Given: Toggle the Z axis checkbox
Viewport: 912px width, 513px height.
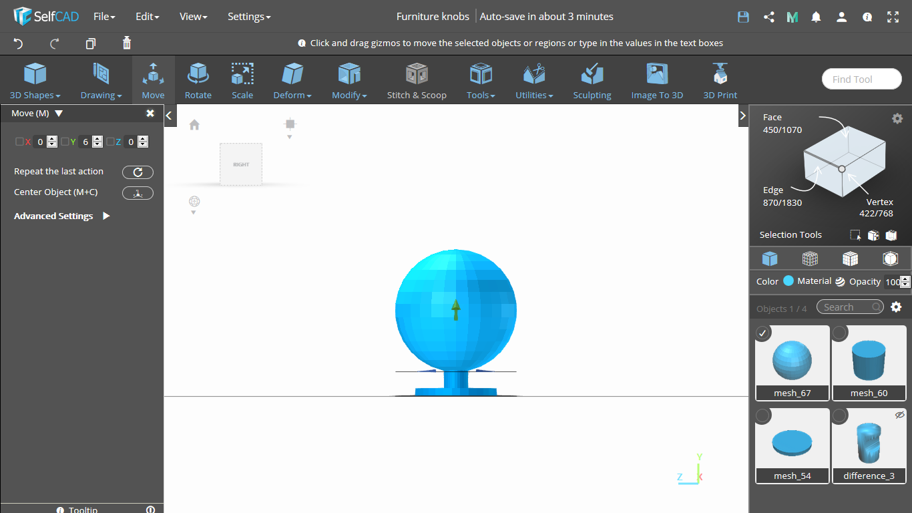Looking at the screenshot, I should (110, 142).
